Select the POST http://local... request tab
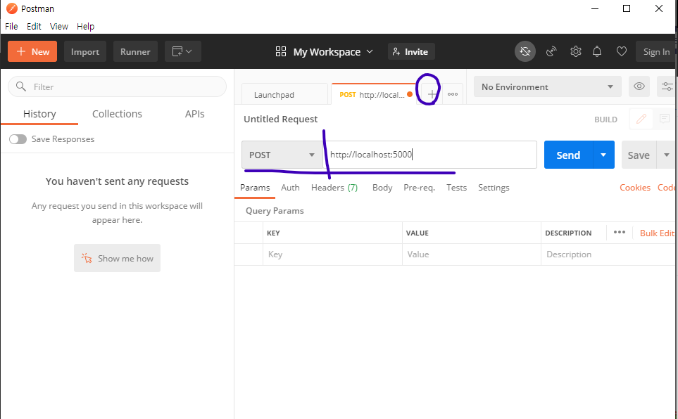The image size is (678, 419). pos(374,95)
